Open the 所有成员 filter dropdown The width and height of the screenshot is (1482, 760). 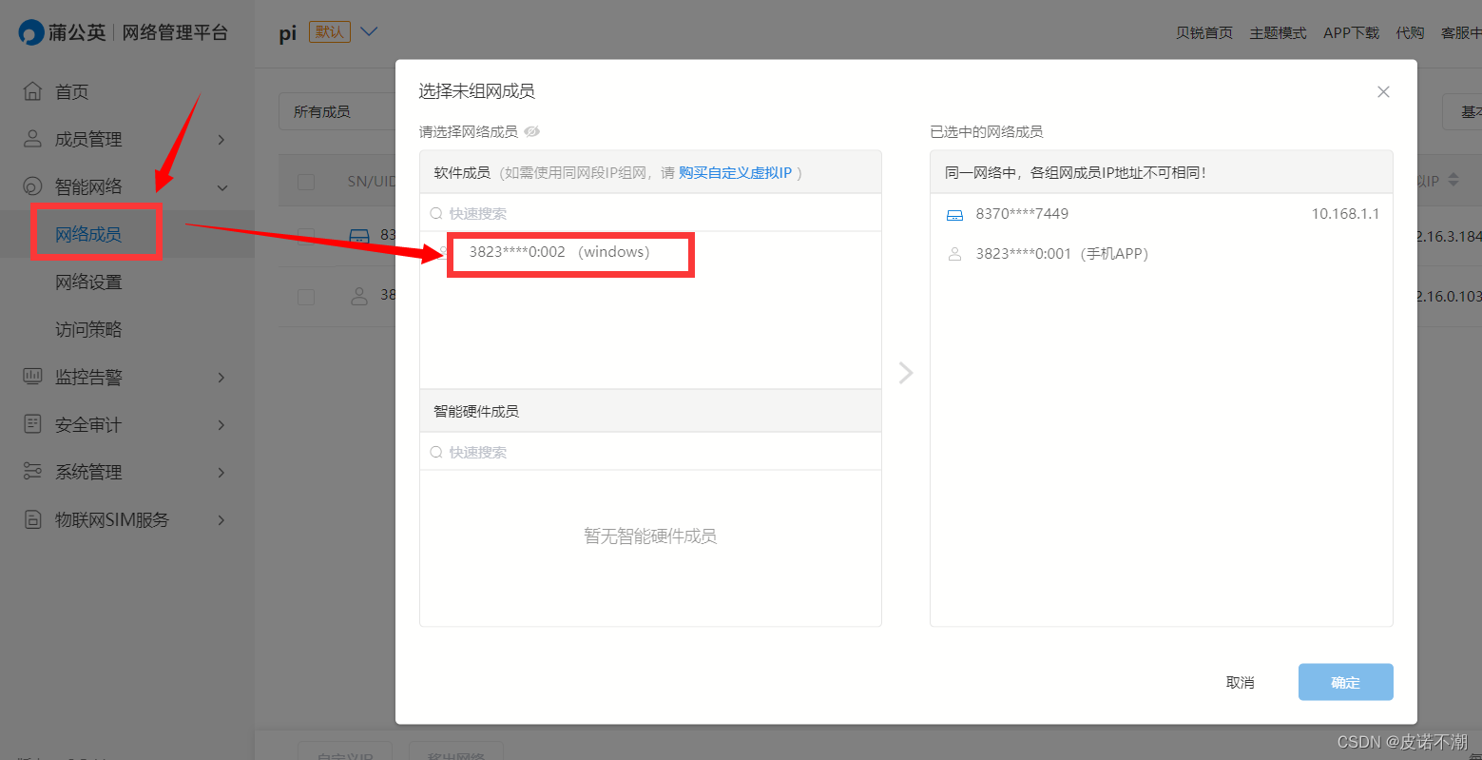click(337, 111)
